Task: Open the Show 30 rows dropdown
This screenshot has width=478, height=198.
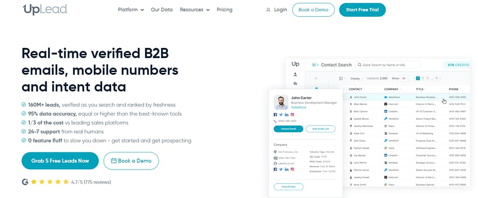Action: coord(404,78)
